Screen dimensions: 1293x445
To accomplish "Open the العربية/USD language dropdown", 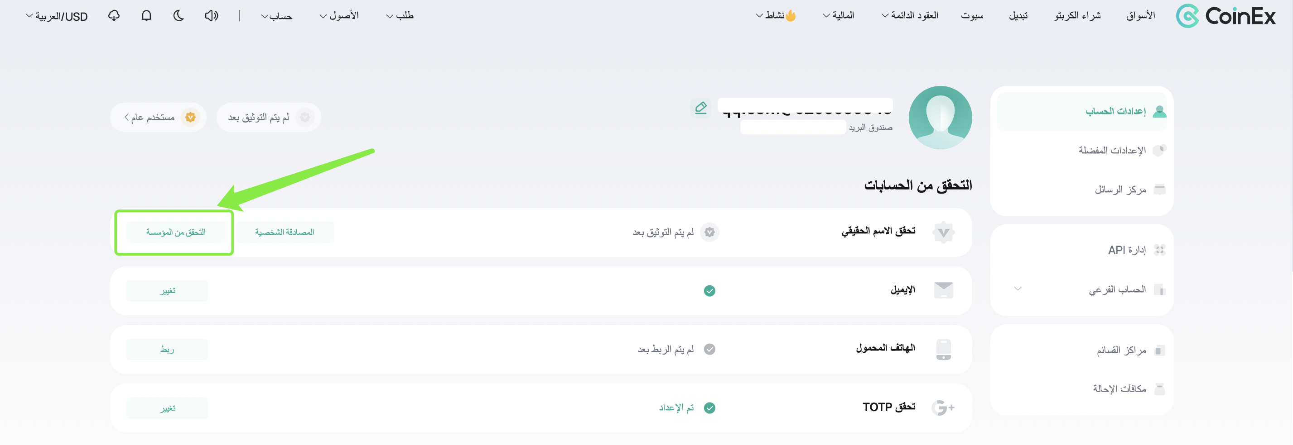I will pos(57,16).
